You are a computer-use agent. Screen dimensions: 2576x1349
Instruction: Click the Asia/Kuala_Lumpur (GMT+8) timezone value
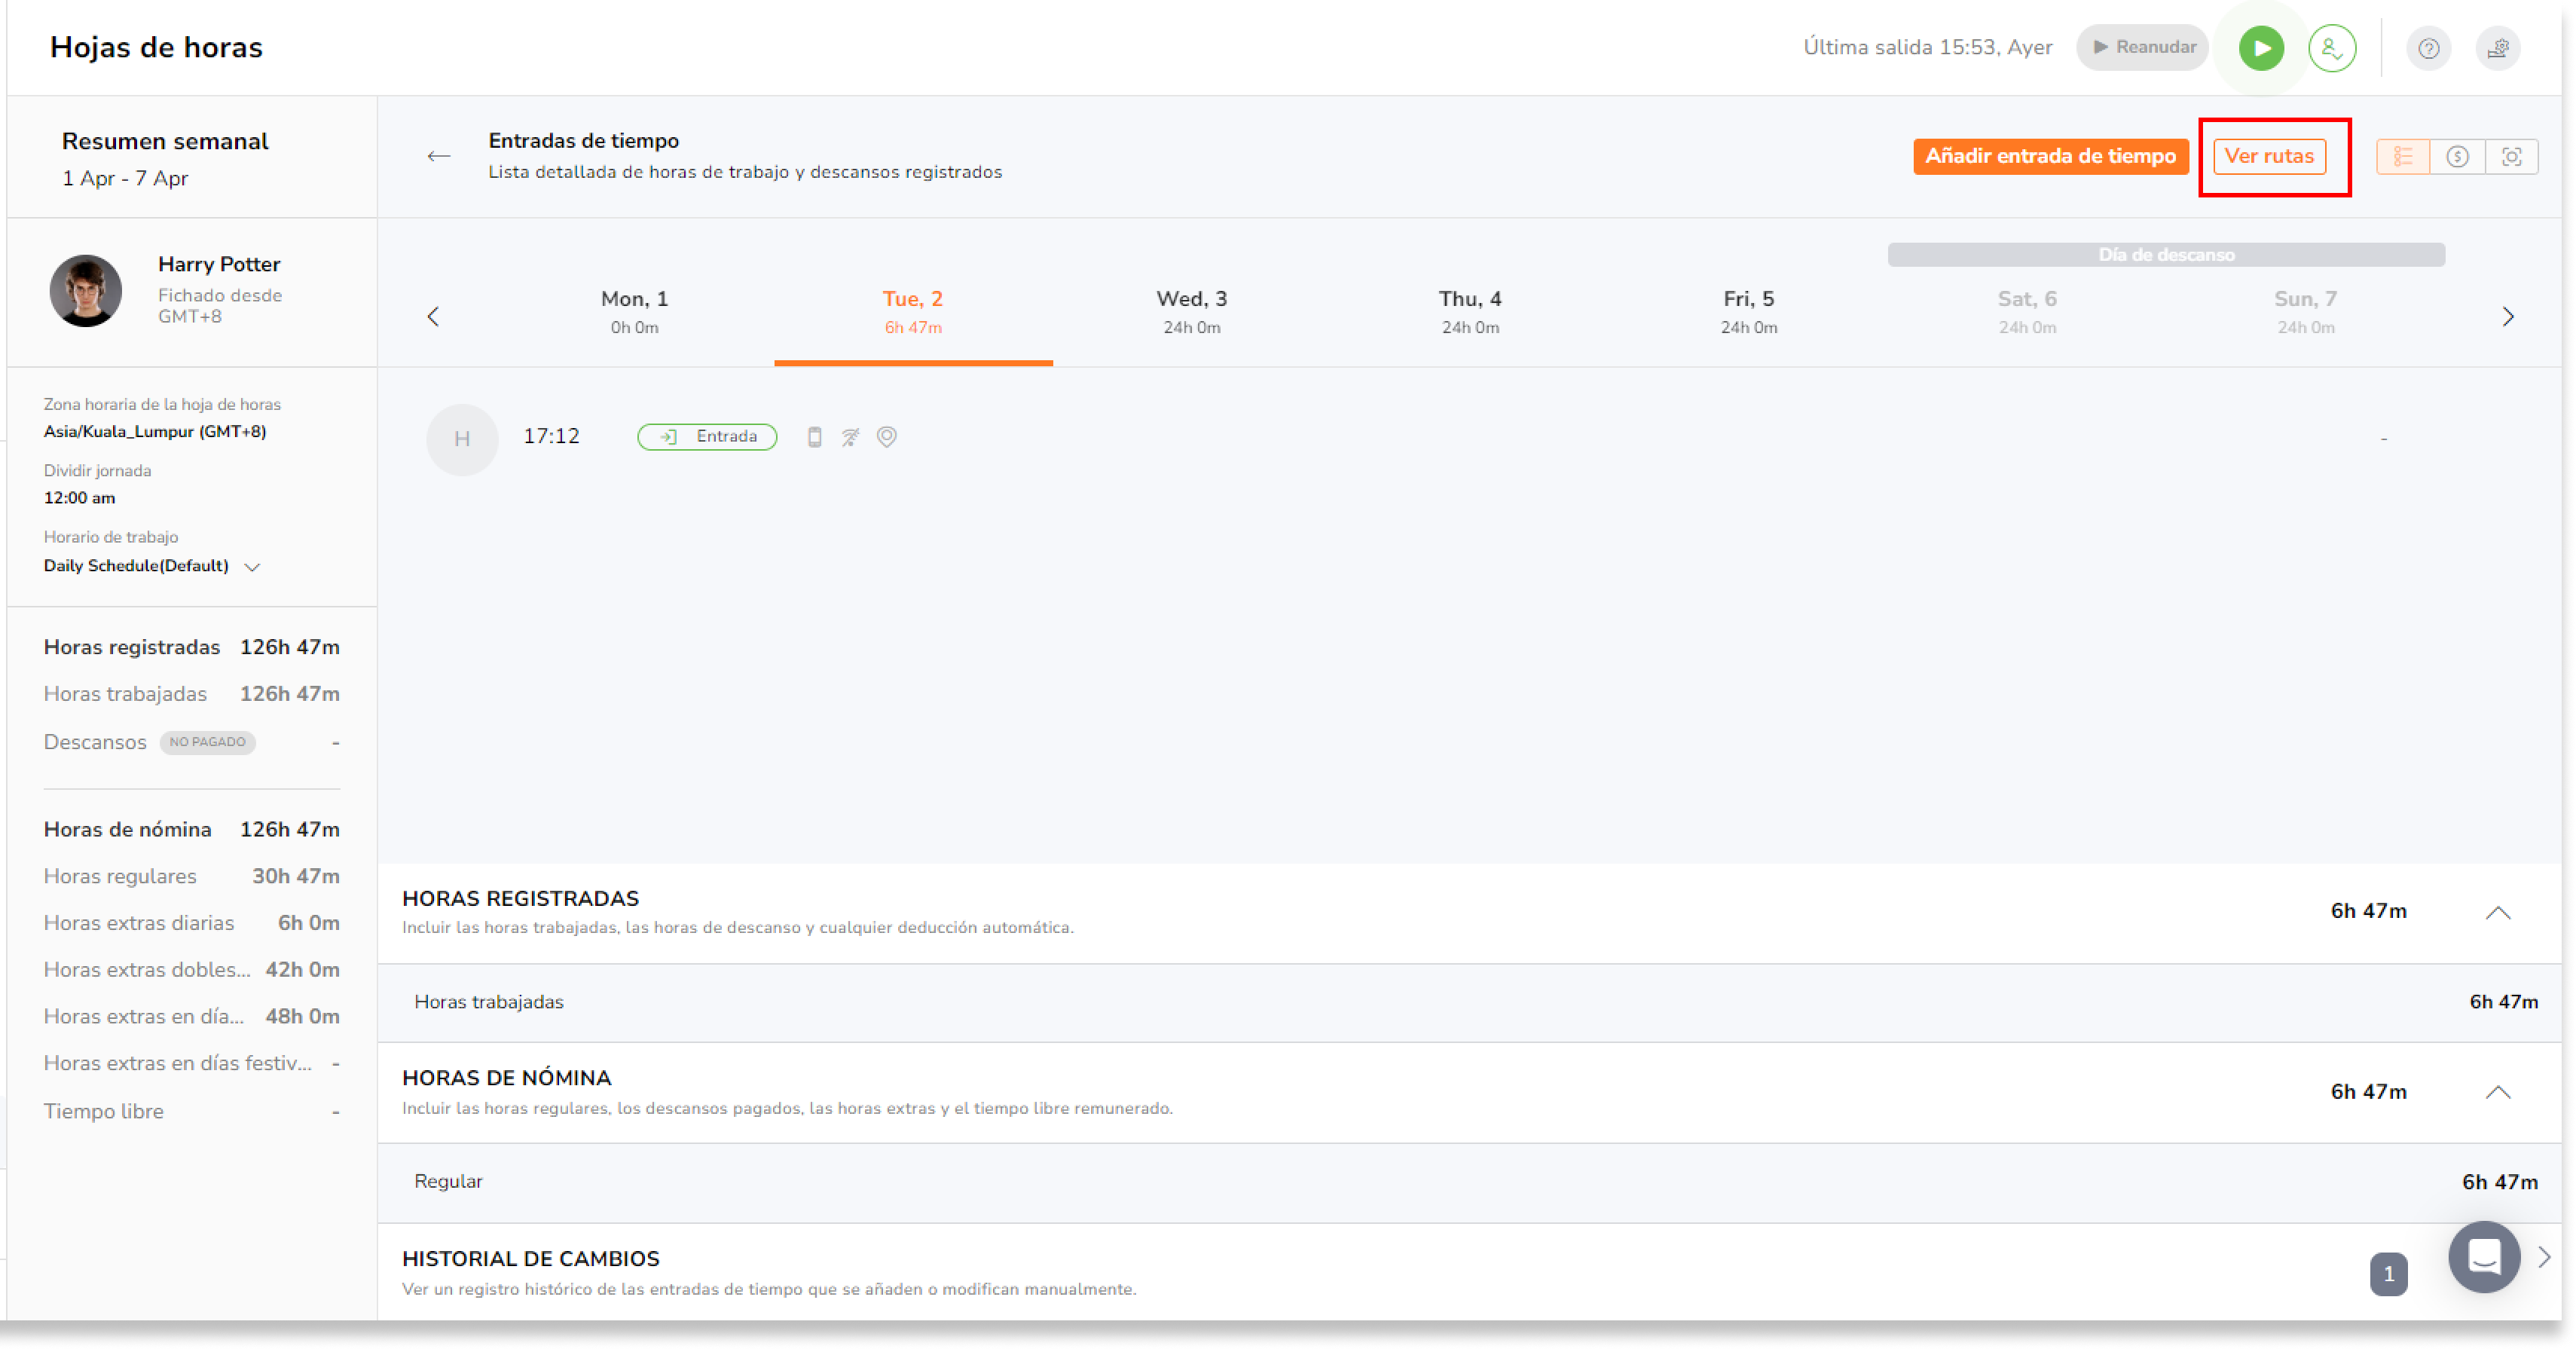[x=155, y=432]
